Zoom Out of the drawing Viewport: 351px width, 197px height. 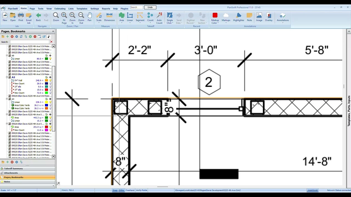pyautogui.click(x=81, y=18)
